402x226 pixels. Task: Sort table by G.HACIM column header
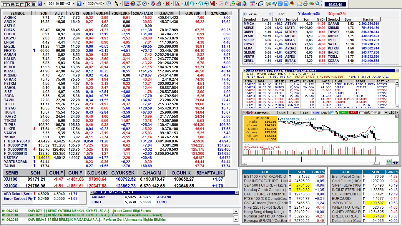166,14
